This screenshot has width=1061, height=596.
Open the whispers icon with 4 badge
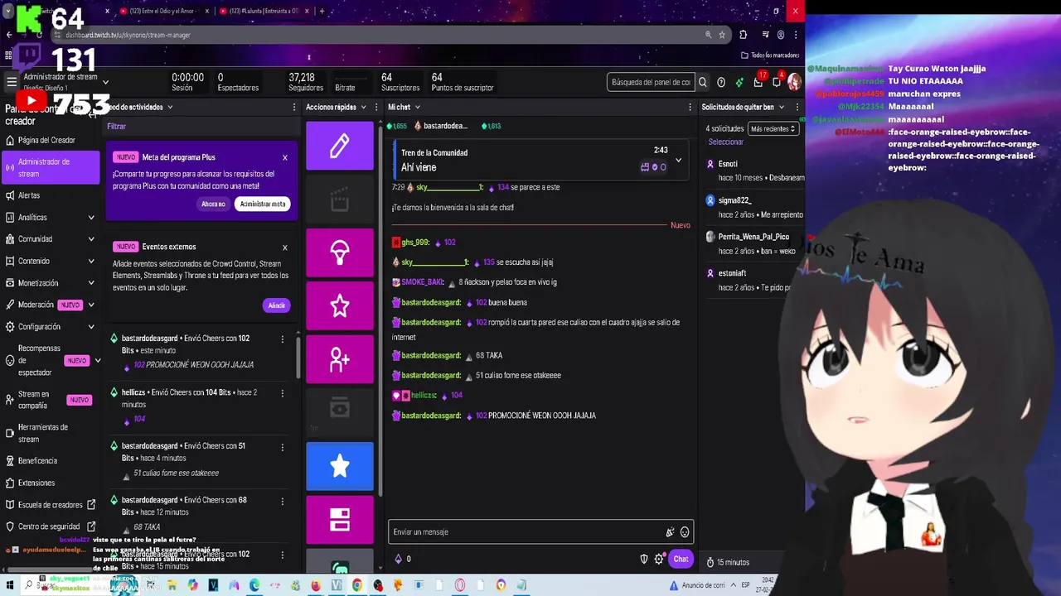776,82
